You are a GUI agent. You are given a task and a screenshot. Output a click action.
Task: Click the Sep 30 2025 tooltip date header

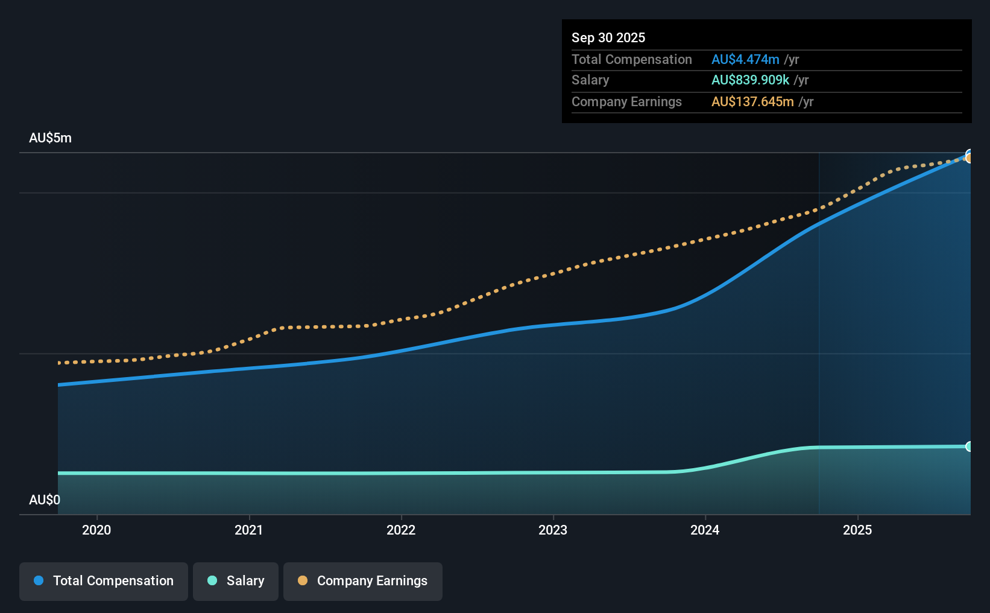(608, 38)
